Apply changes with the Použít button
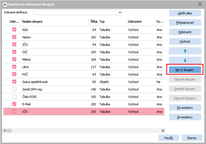This screenshot has width=206, height=144. coord(169,138)
